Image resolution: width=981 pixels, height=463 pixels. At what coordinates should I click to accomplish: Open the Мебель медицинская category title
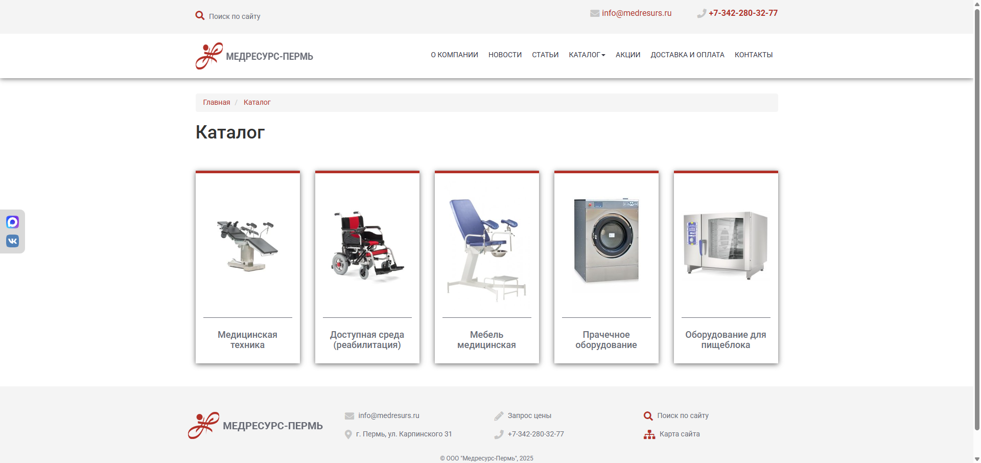coord(486,340)
